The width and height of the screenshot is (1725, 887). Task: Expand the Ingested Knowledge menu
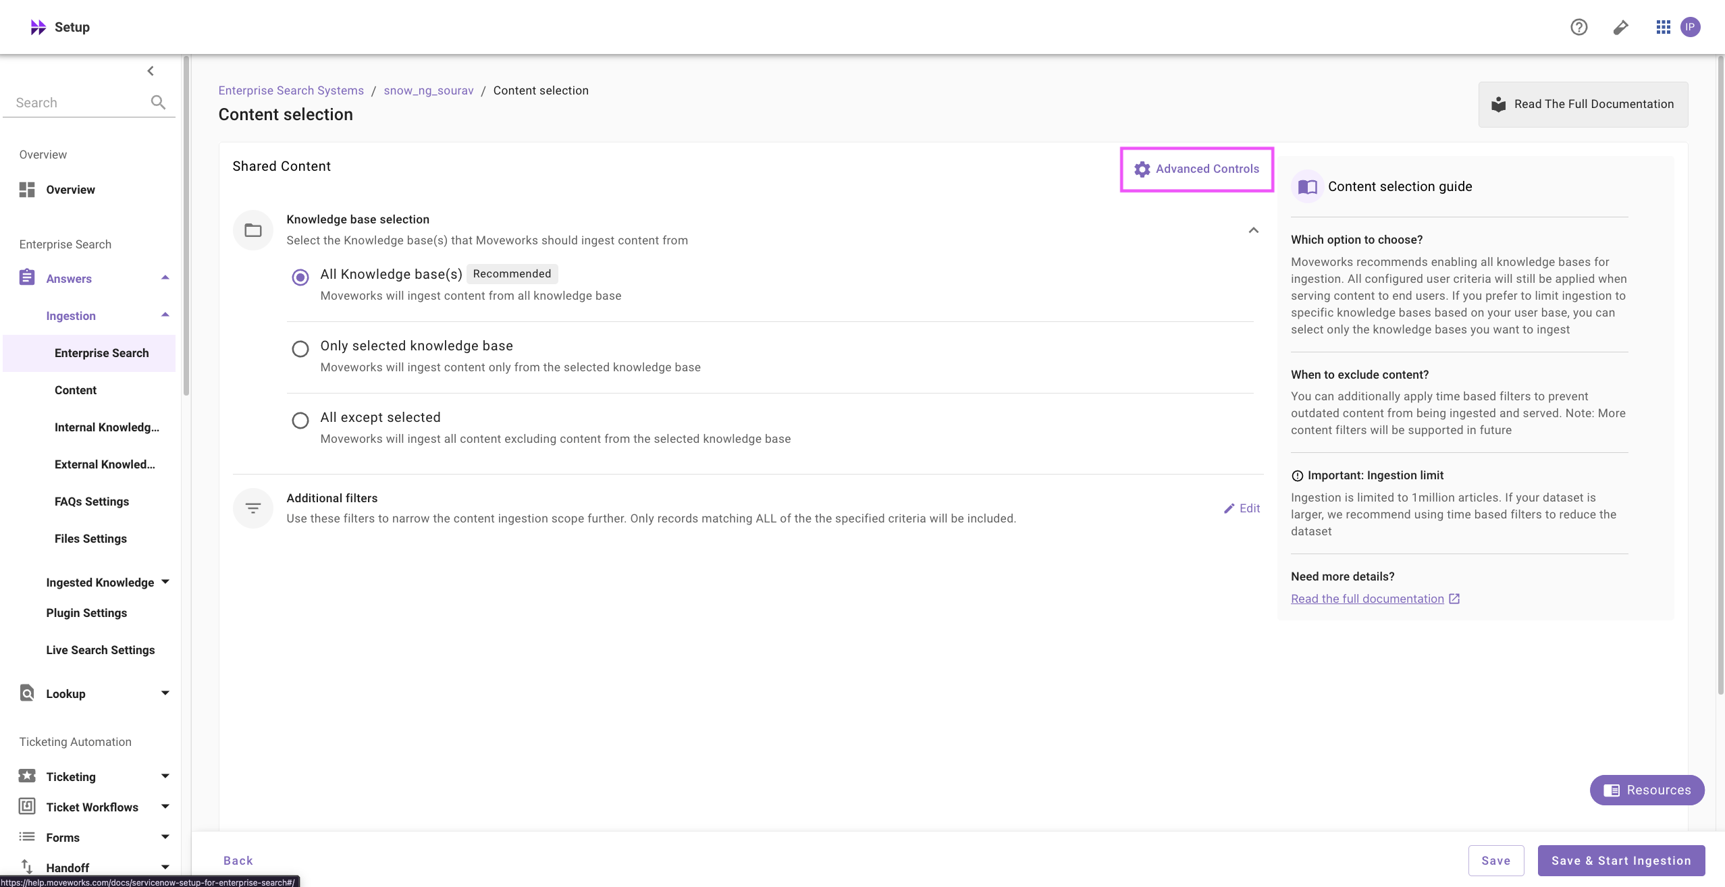[x=165, y=582]
